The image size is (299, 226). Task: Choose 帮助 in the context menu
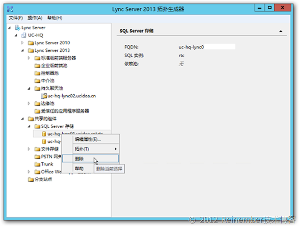[x=79, y=168]
